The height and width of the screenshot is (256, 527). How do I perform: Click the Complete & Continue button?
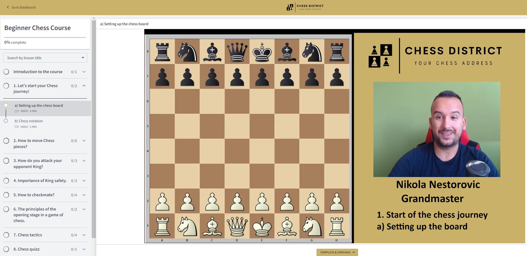coord(337,252)
